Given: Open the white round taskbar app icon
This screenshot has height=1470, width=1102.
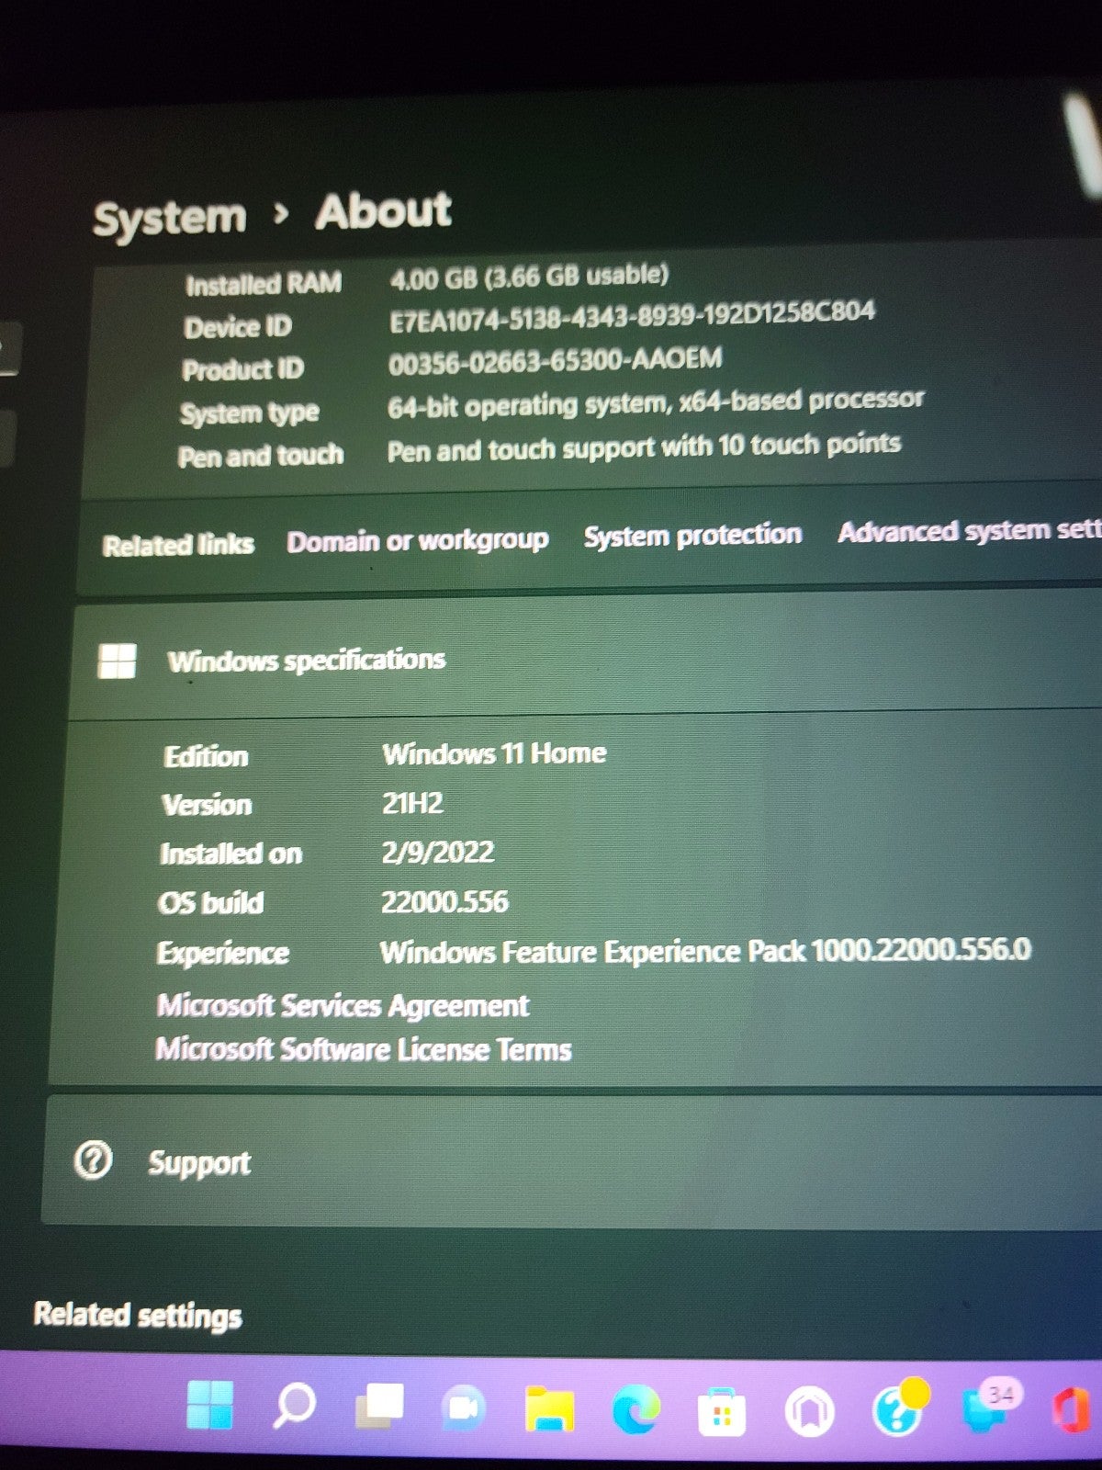Looking at the screenshot, I should [x=809, y=1412].
